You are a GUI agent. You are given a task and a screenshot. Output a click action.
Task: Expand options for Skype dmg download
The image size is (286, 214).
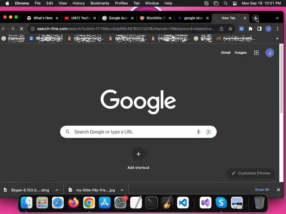(57, 190)
